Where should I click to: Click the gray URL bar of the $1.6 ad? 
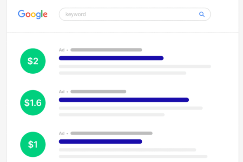(x=98, y=92)
